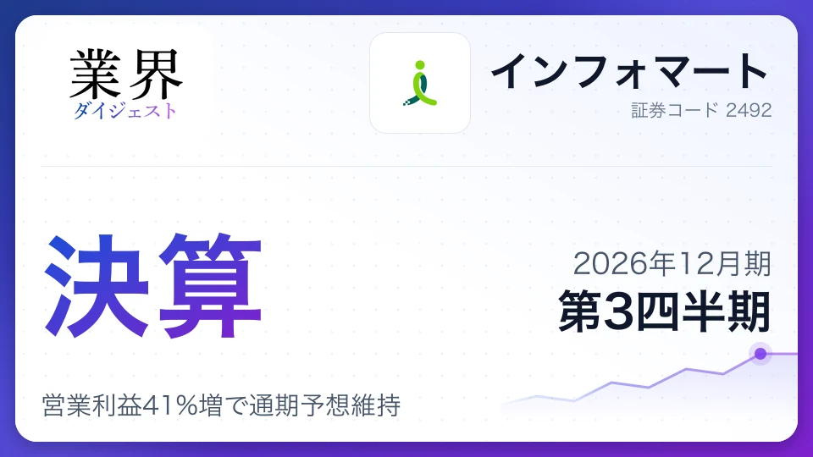Image resolution: width=813 pixels, height=457 pixels.
Task: Select the purple chart endpoint dot
Action: click(x=760, y=354)
